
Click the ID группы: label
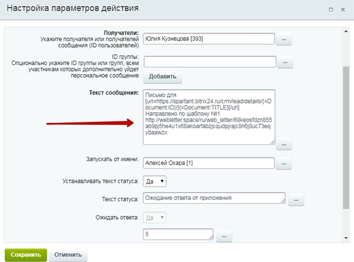[125, 57]
